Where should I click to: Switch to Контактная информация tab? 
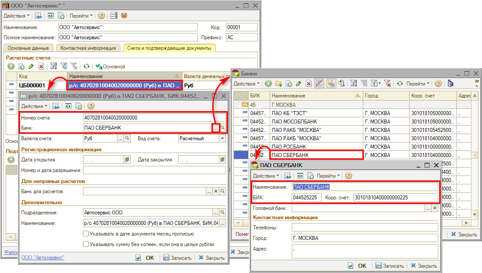pyautogui.click(x=88, y=48)
